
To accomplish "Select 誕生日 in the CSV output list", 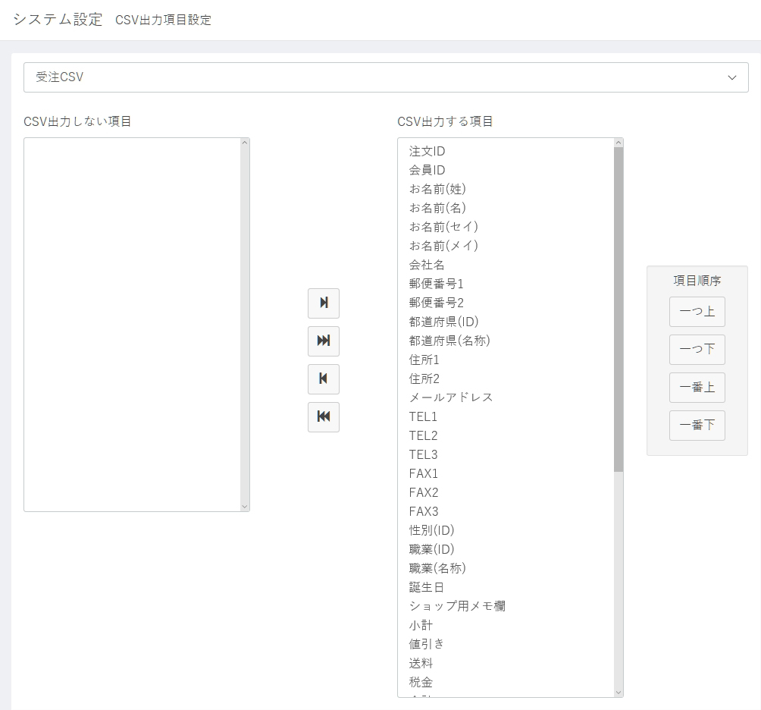I will 427,587.
